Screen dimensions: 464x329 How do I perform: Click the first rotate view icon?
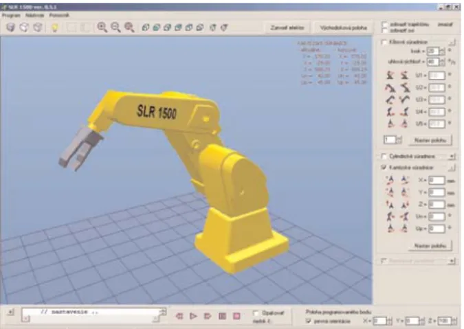pyautogui.click(x=213, y=27)
